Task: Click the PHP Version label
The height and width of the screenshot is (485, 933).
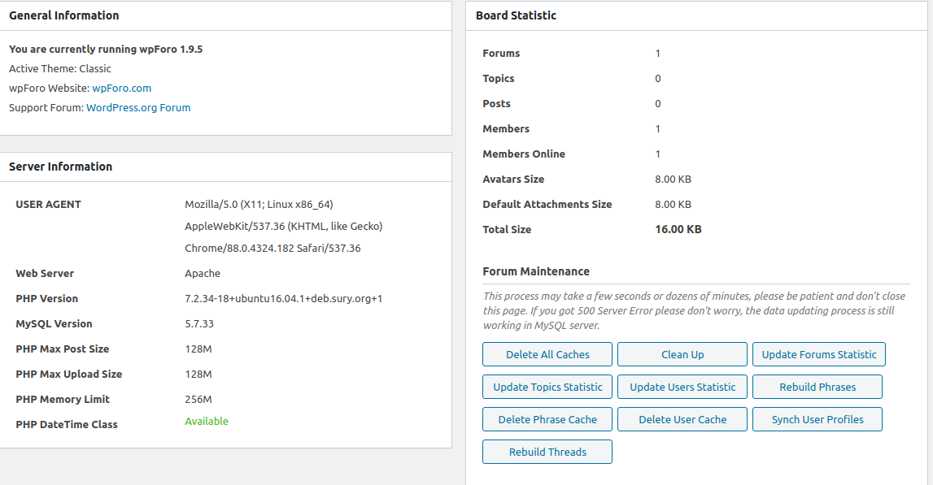Action: point(47,298)
